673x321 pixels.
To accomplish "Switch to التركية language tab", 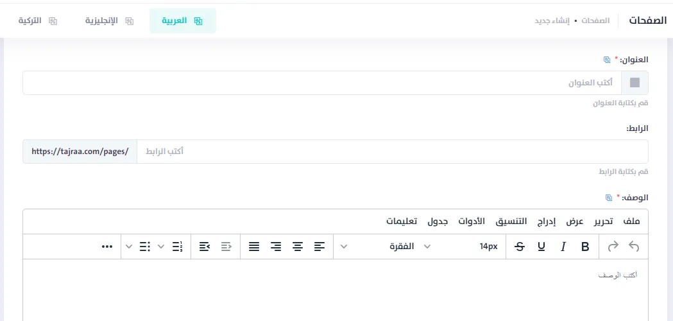I will click(x=38, y=21).
